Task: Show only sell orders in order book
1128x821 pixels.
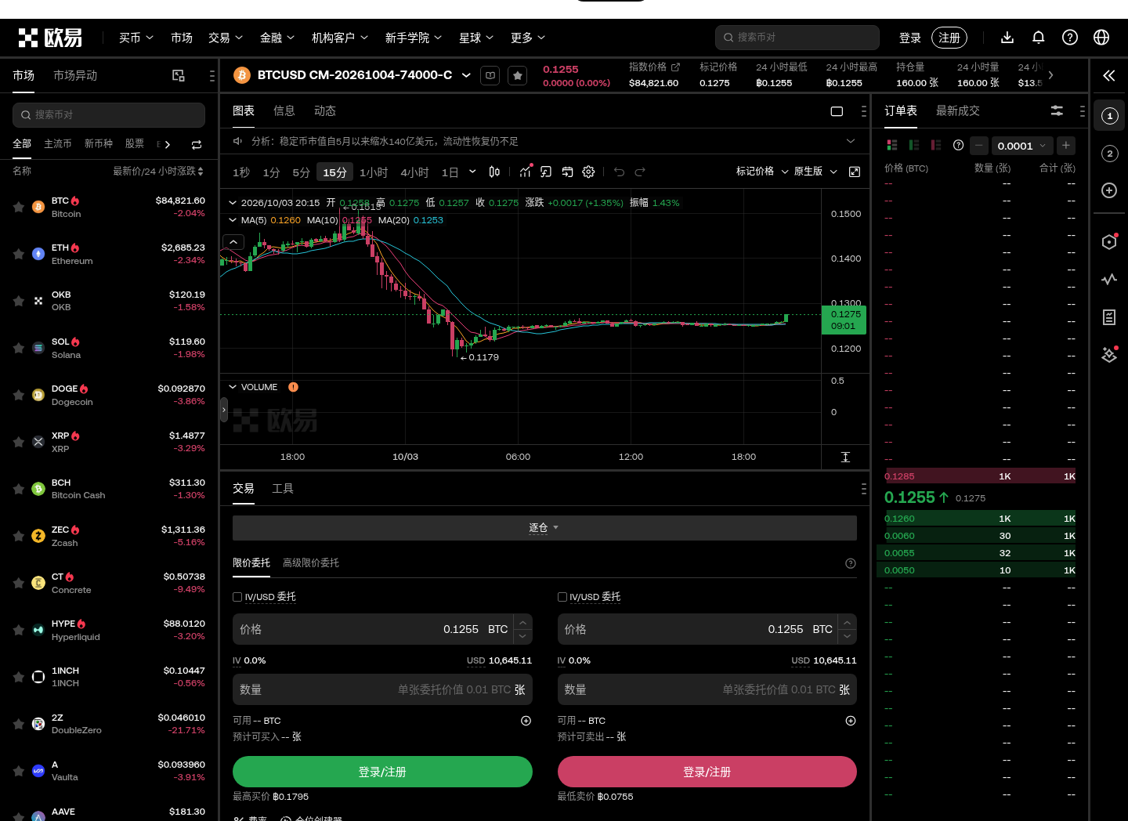Action: point(936,145)
